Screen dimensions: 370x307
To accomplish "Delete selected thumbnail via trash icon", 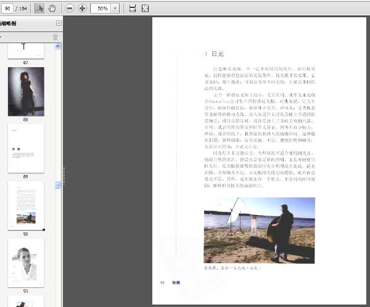I will 55,37.
